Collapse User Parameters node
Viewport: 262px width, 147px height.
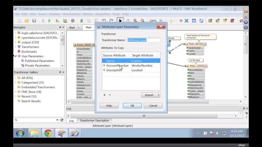tap(16, 56)
